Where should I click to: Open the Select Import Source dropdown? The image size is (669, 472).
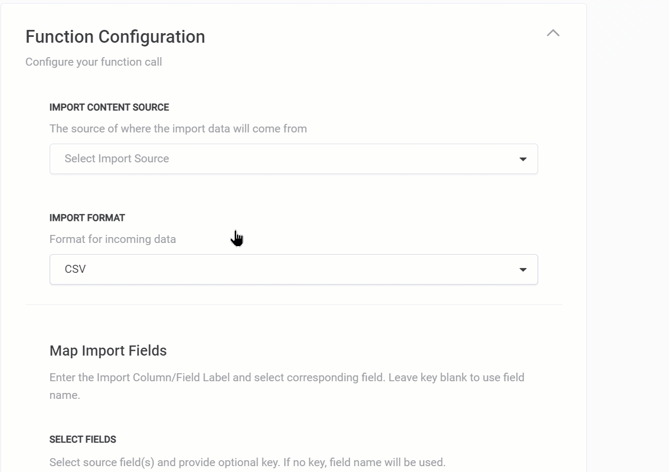[x=293, y=159]
